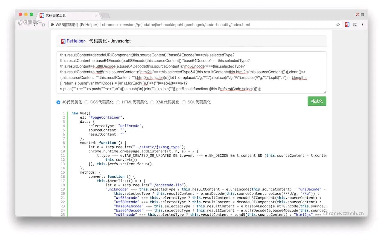
Task: Click the 'methods: {' code line
Action: click(x=90, y=172)
